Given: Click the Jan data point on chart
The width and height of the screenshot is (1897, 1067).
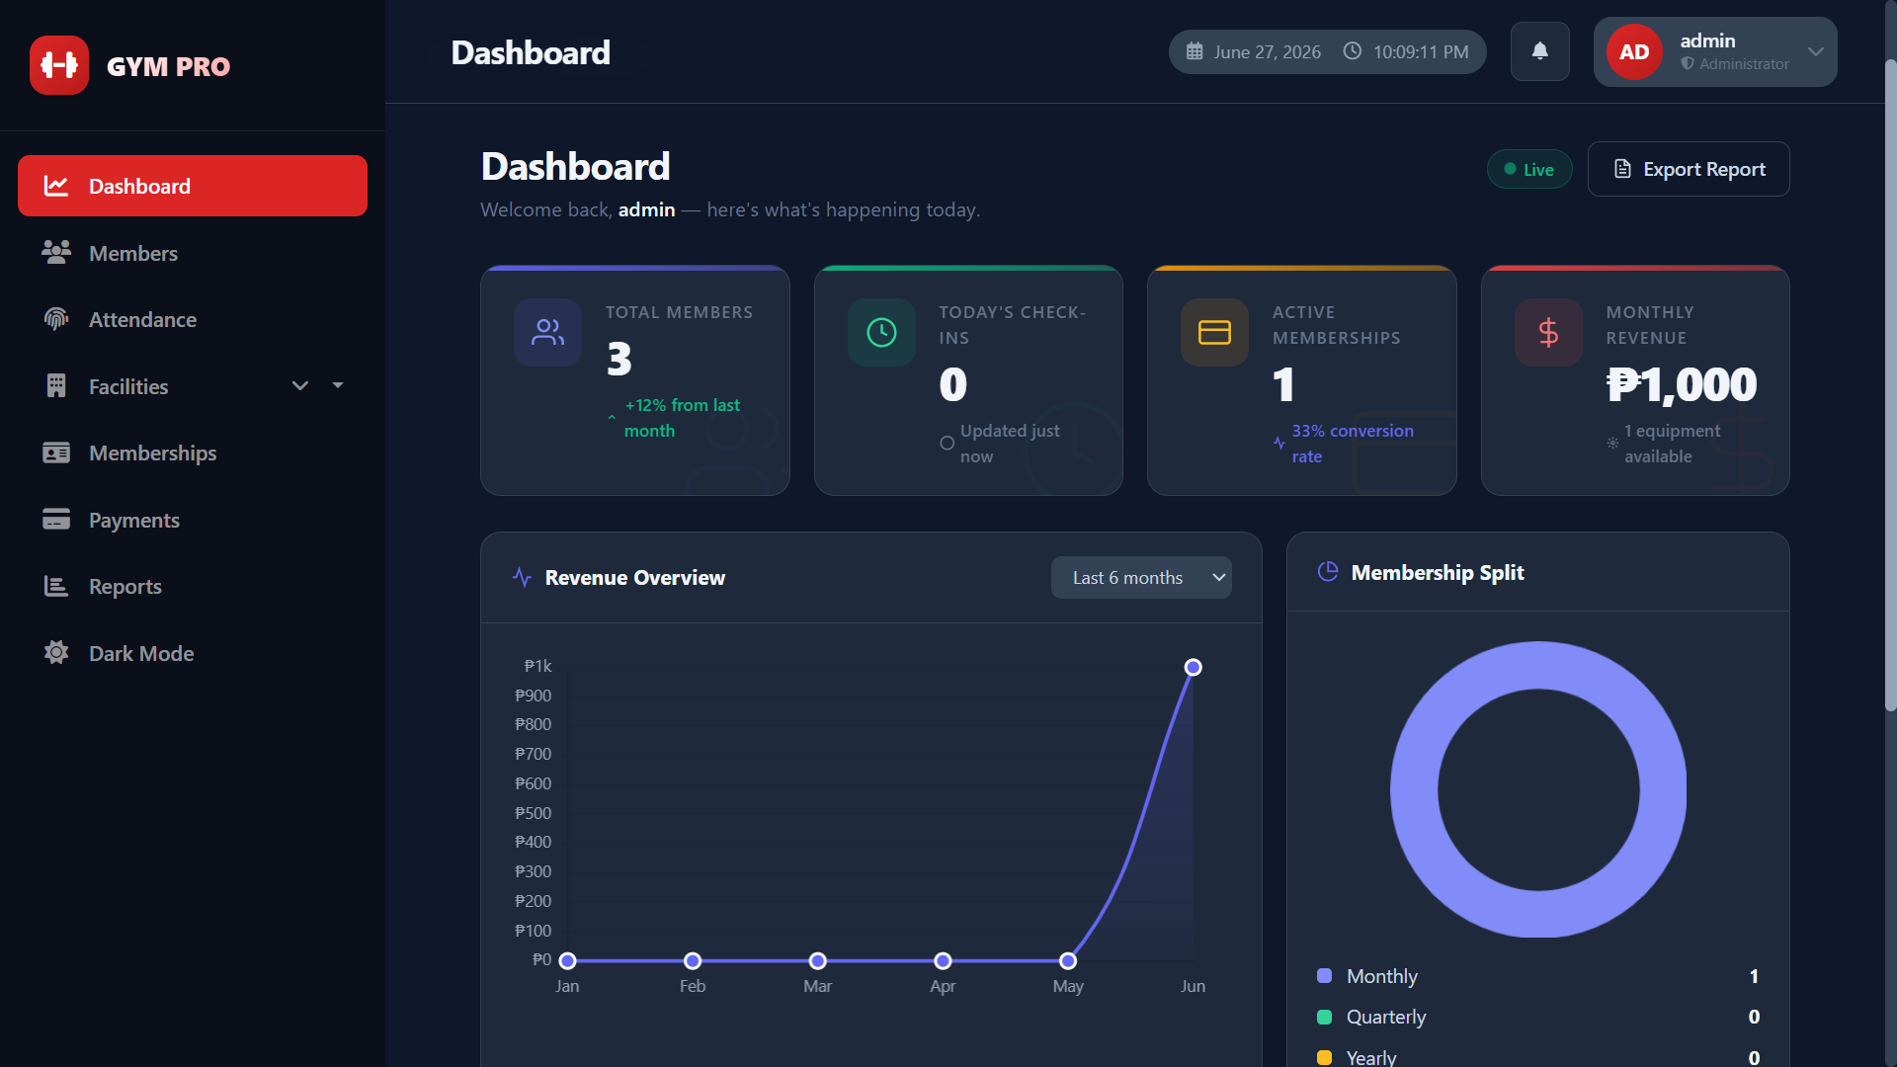Looking at the screenshot, I should click(567, 960).
